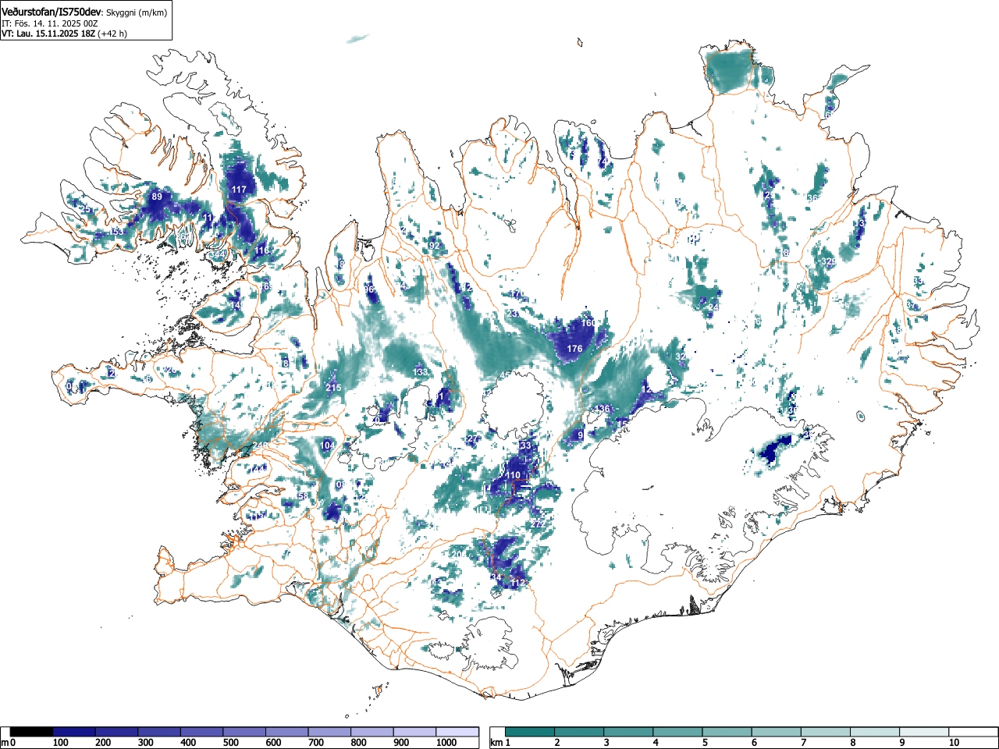Click the '104' visibility value on the map

(x=327, y=445)
